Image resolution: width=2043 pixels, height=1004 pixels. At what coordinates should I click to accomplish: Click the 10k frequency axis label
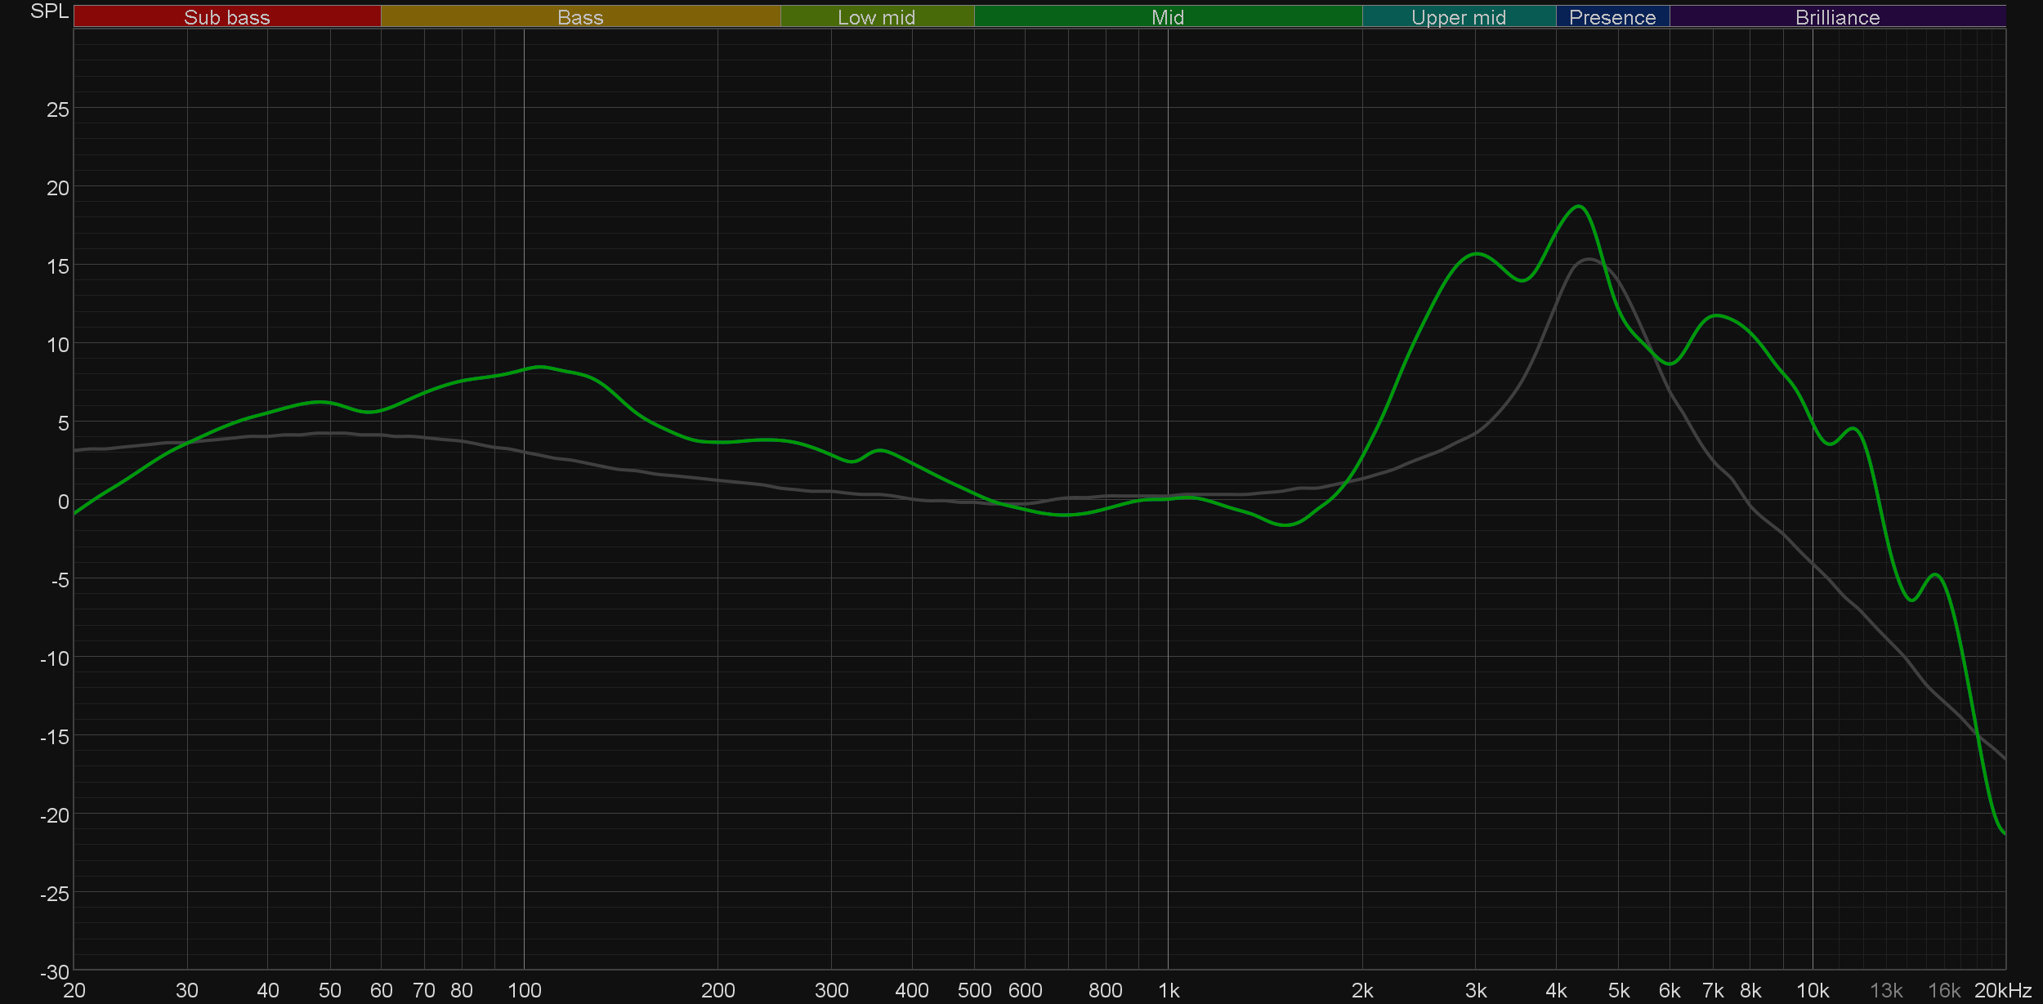(x=1812, y=991)
